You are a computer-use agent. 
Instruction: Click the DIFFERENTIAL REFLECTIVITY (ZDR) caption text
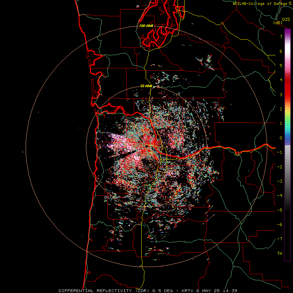(105, 291)
